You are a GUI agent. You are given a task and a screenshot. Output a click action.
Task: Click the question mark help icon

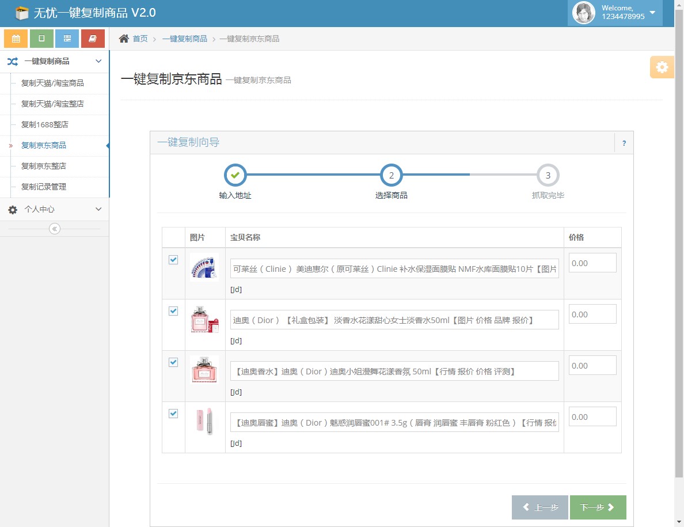click(x=624, y=143)
